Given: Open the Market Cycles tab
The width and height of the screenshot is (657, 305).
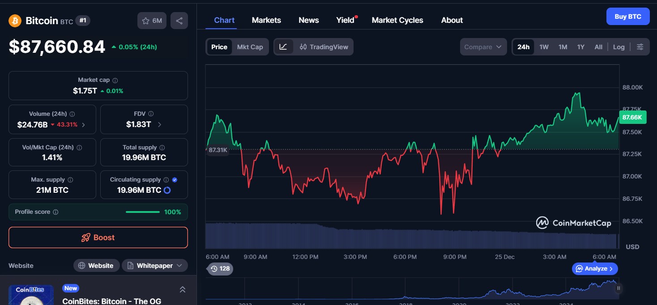Looking at the screenshot, I should [x=397, y=20].
